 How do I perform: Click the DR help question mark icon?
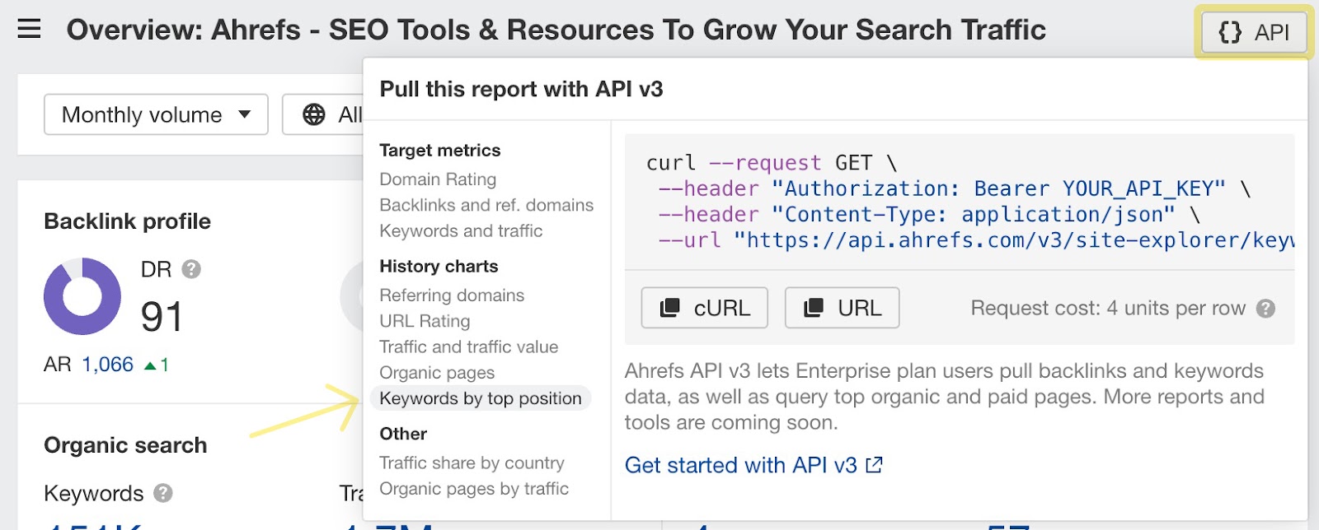pyautogui.click(x=191, y=269)
